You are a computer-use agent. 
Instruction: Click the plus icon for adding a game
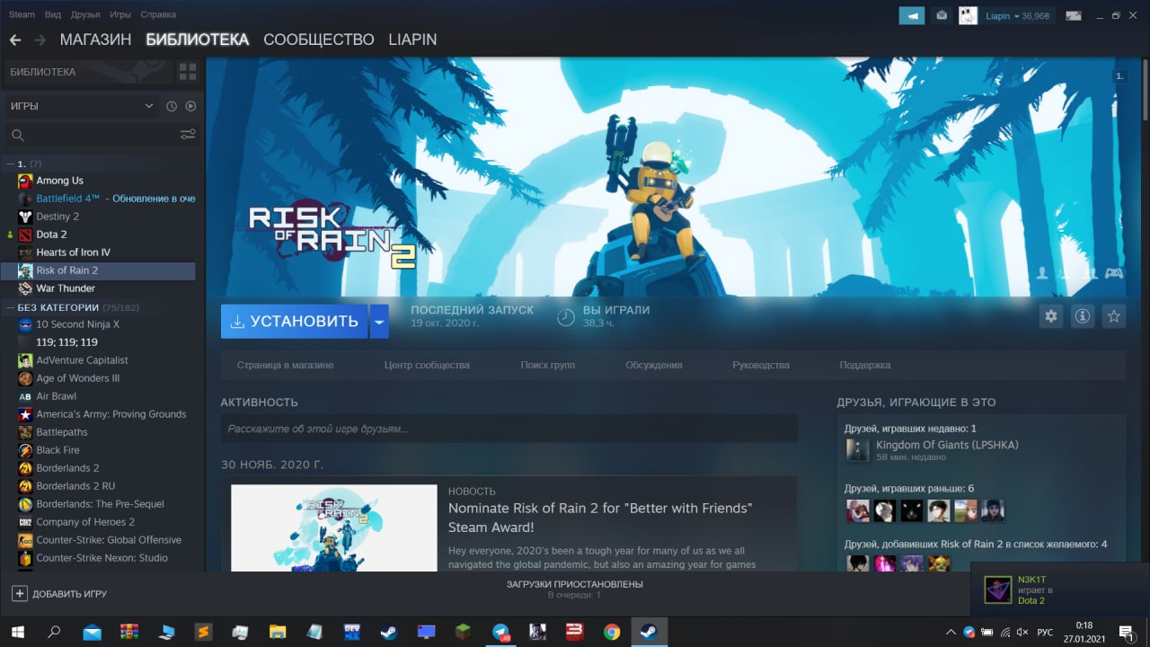[x=20, y=594]
